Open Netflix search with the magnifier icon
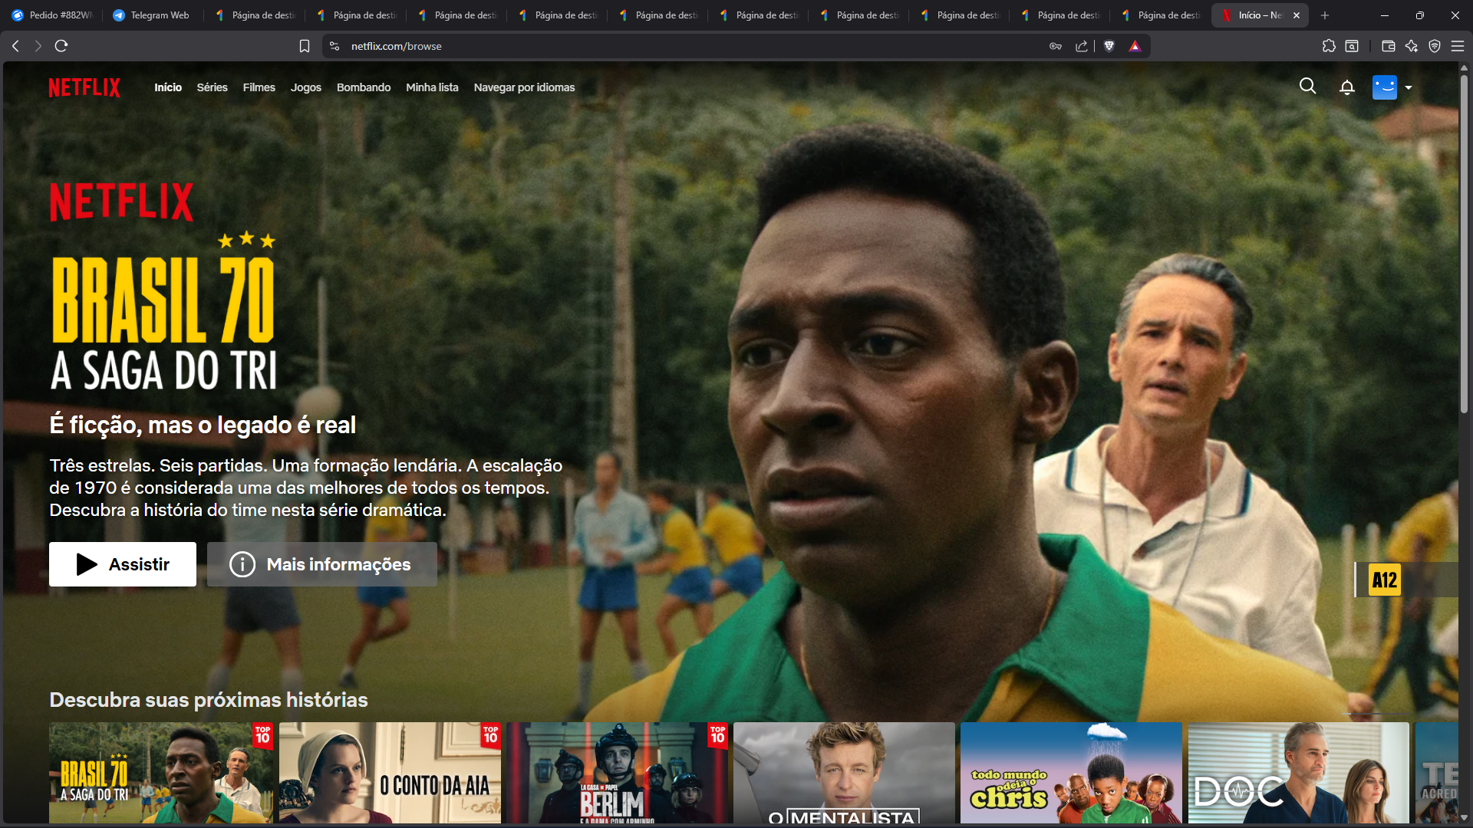The image size is (1473, 828). [x=1308, y=87]
